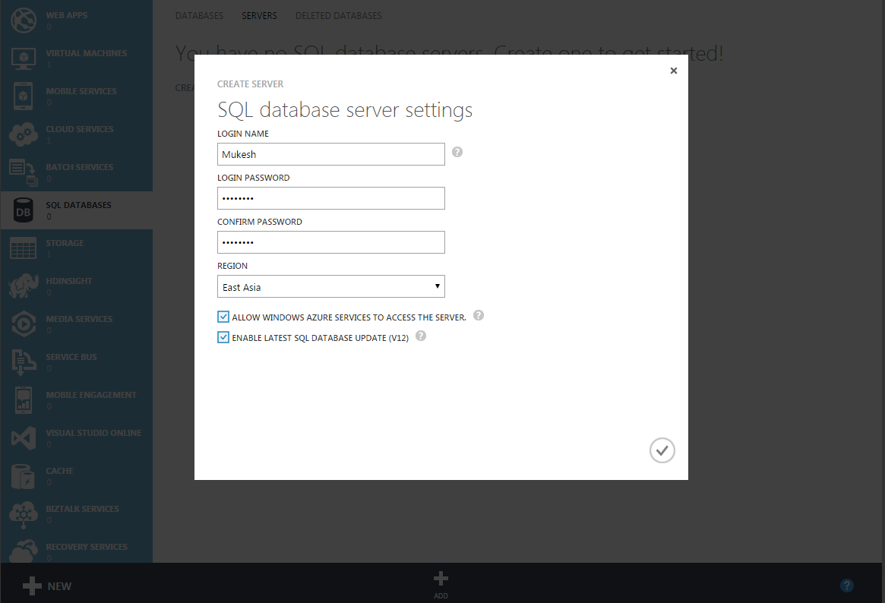Open the Media Services play icon

23,324
